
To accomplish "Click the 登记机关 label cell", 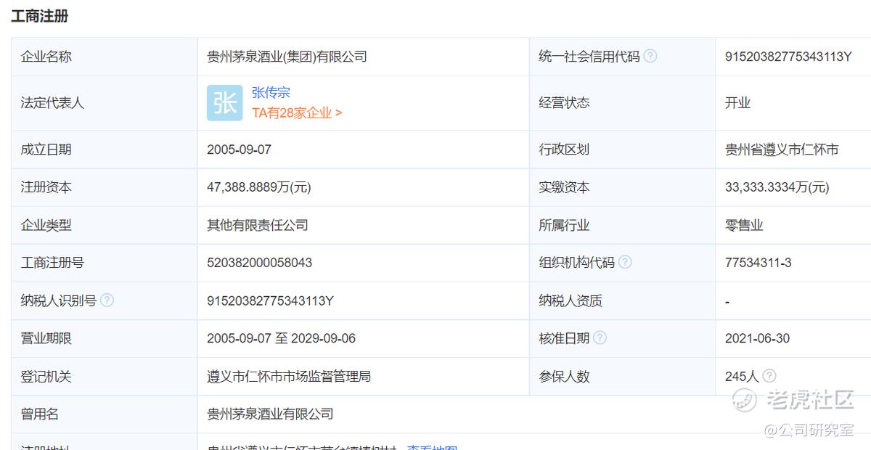I will 104,376.
